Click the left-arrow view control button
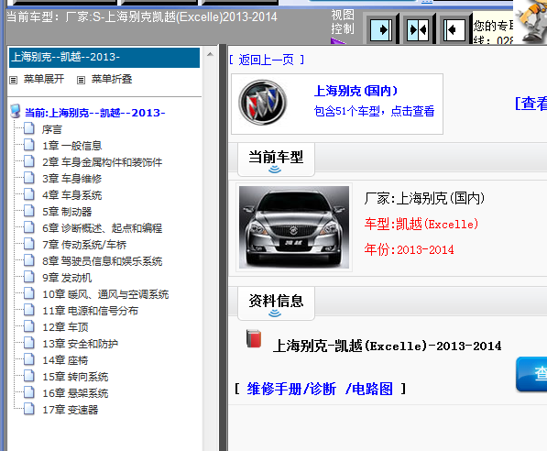This screenshot has height=451, width=547. pos(454,29)
